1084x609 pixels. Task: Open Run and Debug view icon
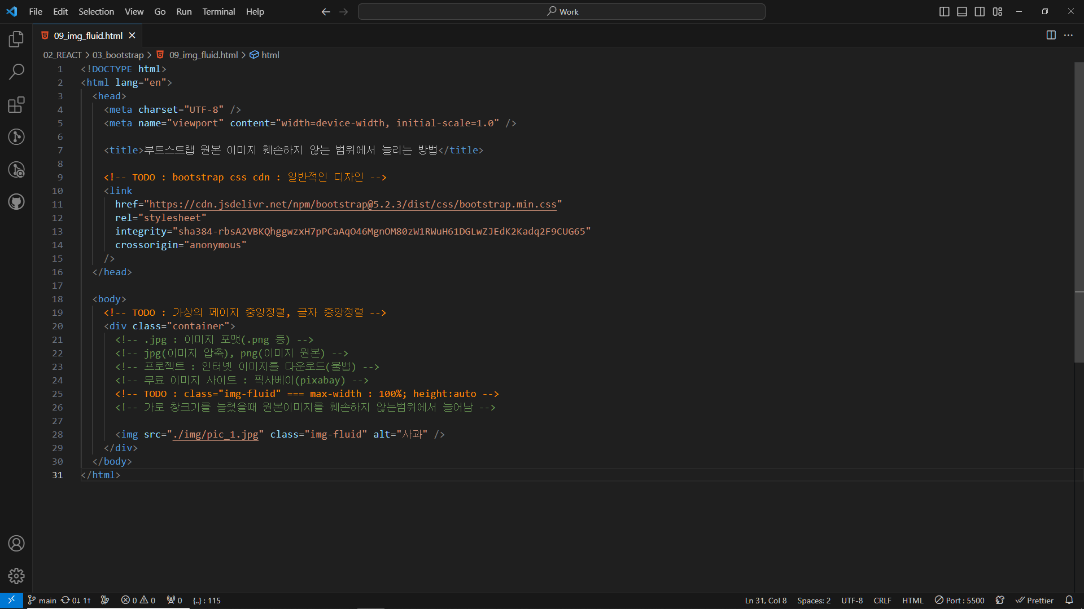(16, 169)
